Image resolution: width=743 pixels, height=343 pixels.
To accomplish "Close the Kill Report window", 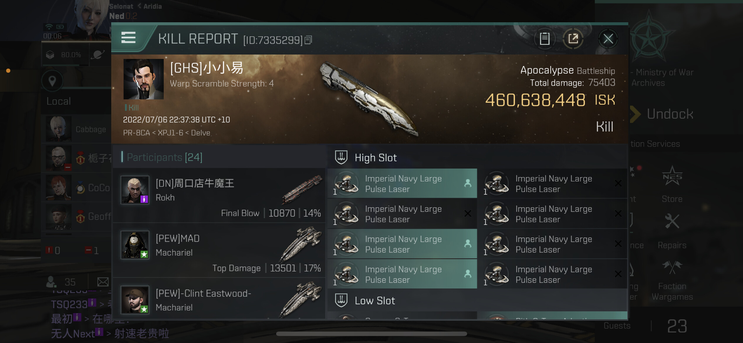I will tap(608, 39).
